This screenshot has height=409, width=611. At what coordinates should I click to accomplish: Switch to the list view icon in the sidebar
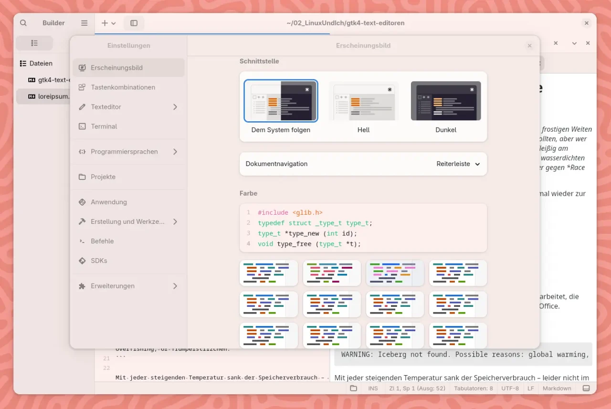point(34,43)
